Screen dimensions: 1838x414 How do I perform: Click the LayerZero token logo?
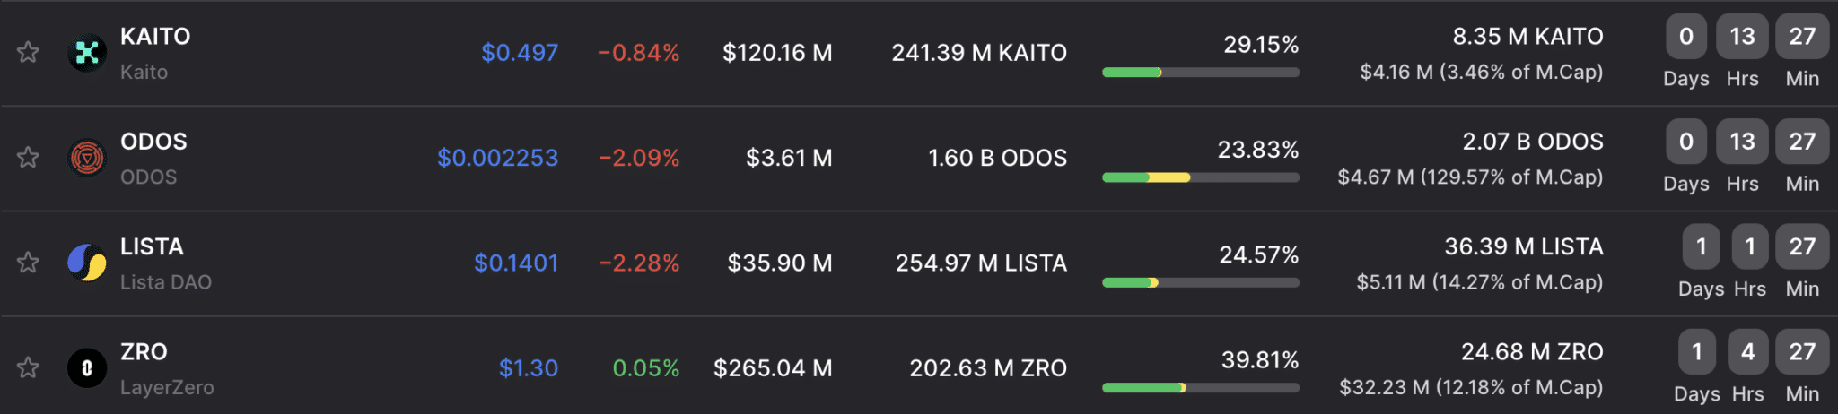point(87,367)
